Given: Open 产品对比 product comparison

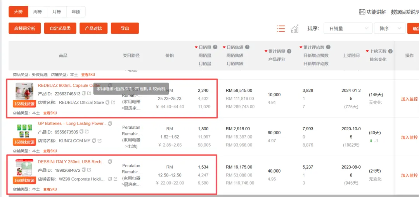Looking at the screenshot, I should pyautogui.click(x=93, y=28).
